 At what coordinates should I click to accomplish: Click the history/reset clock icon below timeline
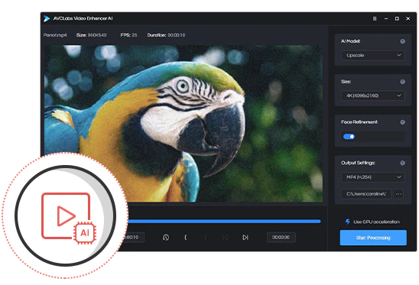[x=166, y=238]
